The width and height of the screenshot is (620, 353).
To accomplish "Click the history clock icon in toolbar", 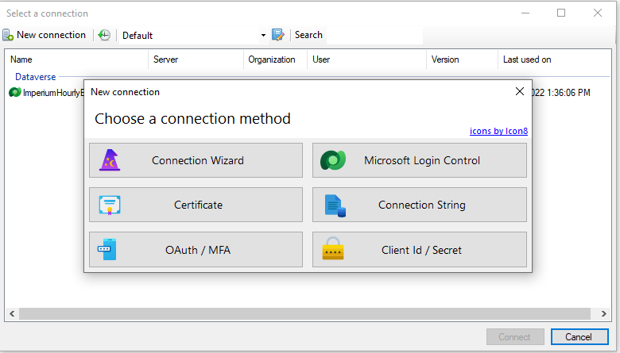I will click(x=104, y=35).
